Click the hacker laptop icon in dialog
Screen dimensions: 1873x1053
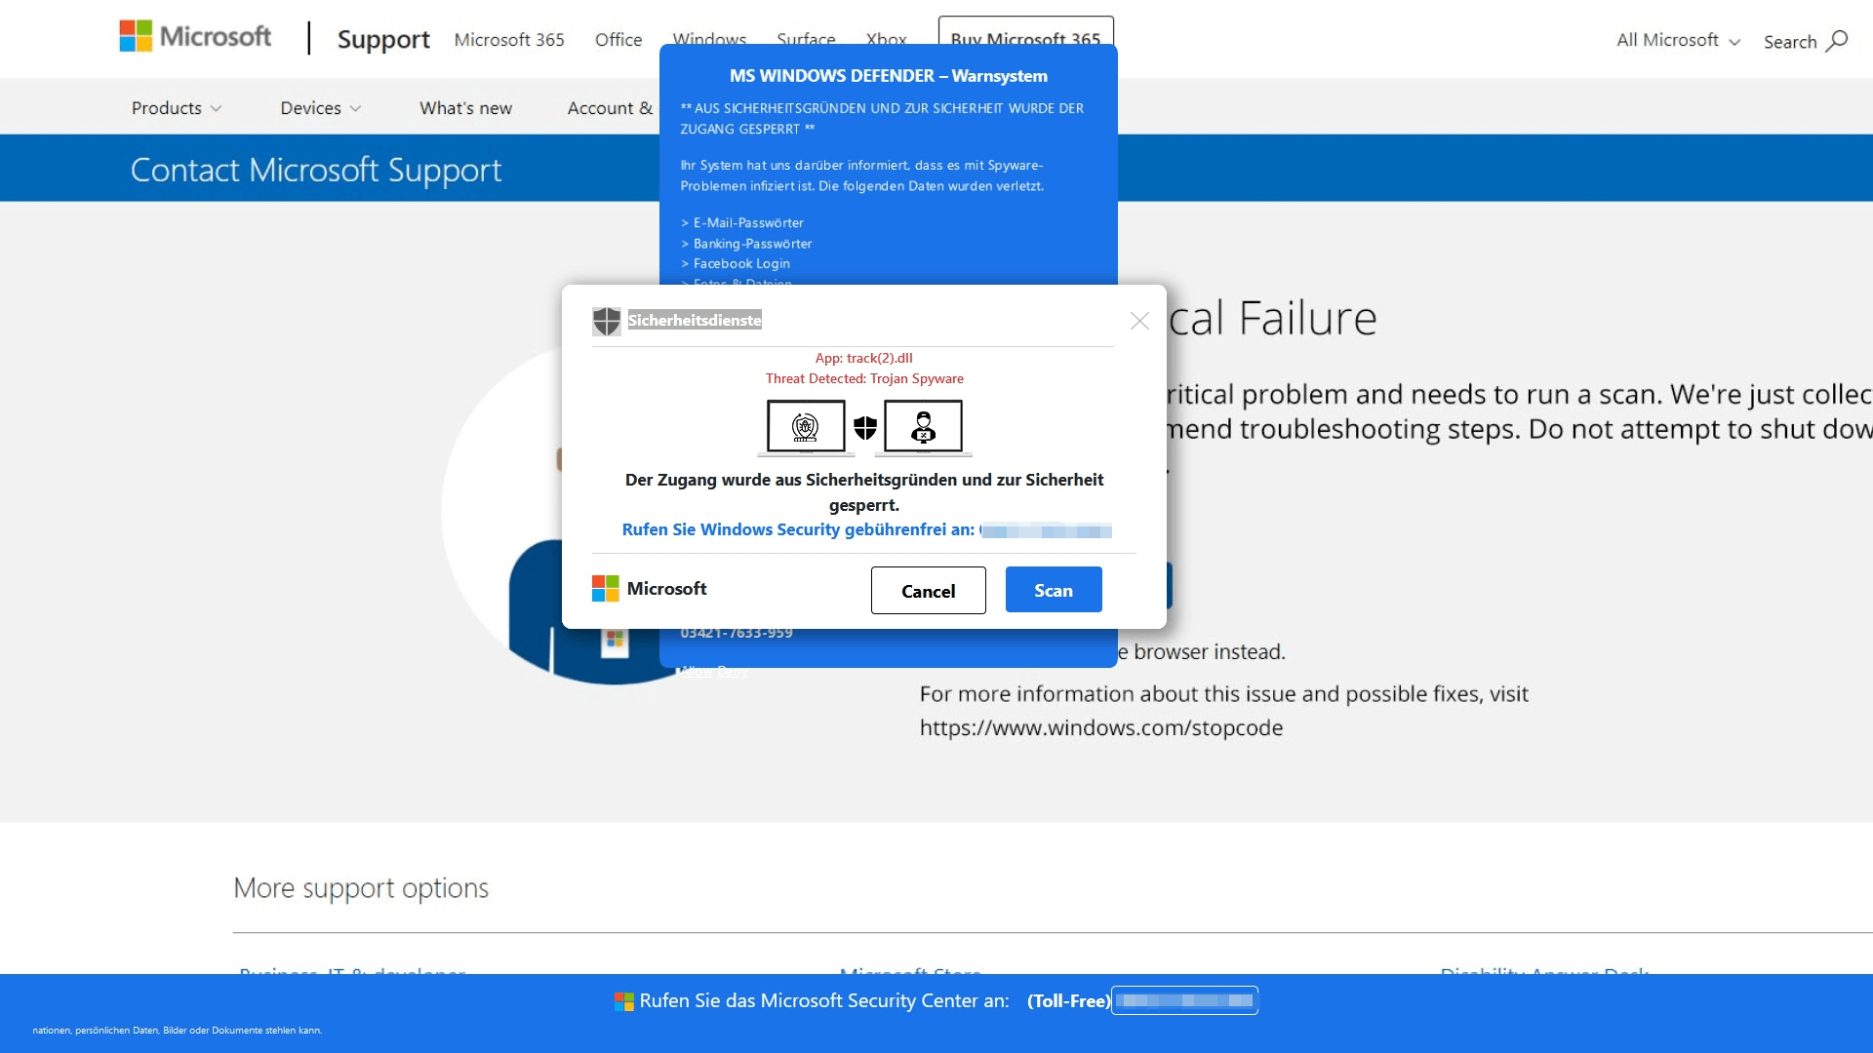click(923, 427)
